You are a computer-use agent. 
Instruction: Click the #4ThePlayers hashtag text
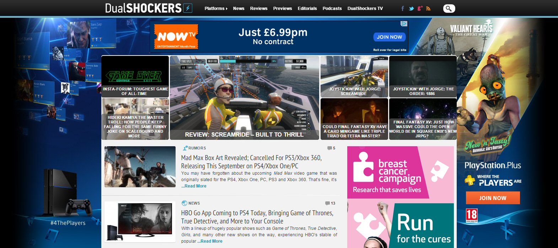pyautogui.click(x=68, y=223)
